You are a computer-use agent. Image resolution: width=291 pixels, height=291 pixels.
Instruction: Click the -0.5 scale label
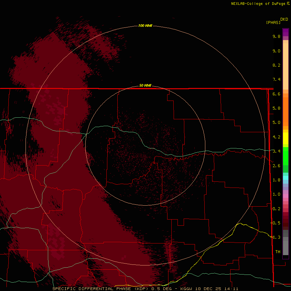(275, 223)
